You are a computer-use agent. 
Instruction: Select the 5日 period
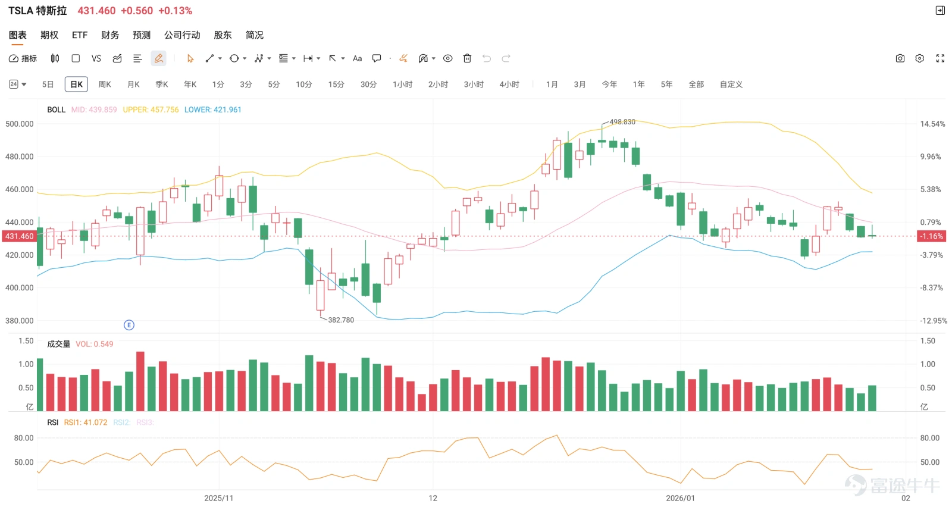48,84
